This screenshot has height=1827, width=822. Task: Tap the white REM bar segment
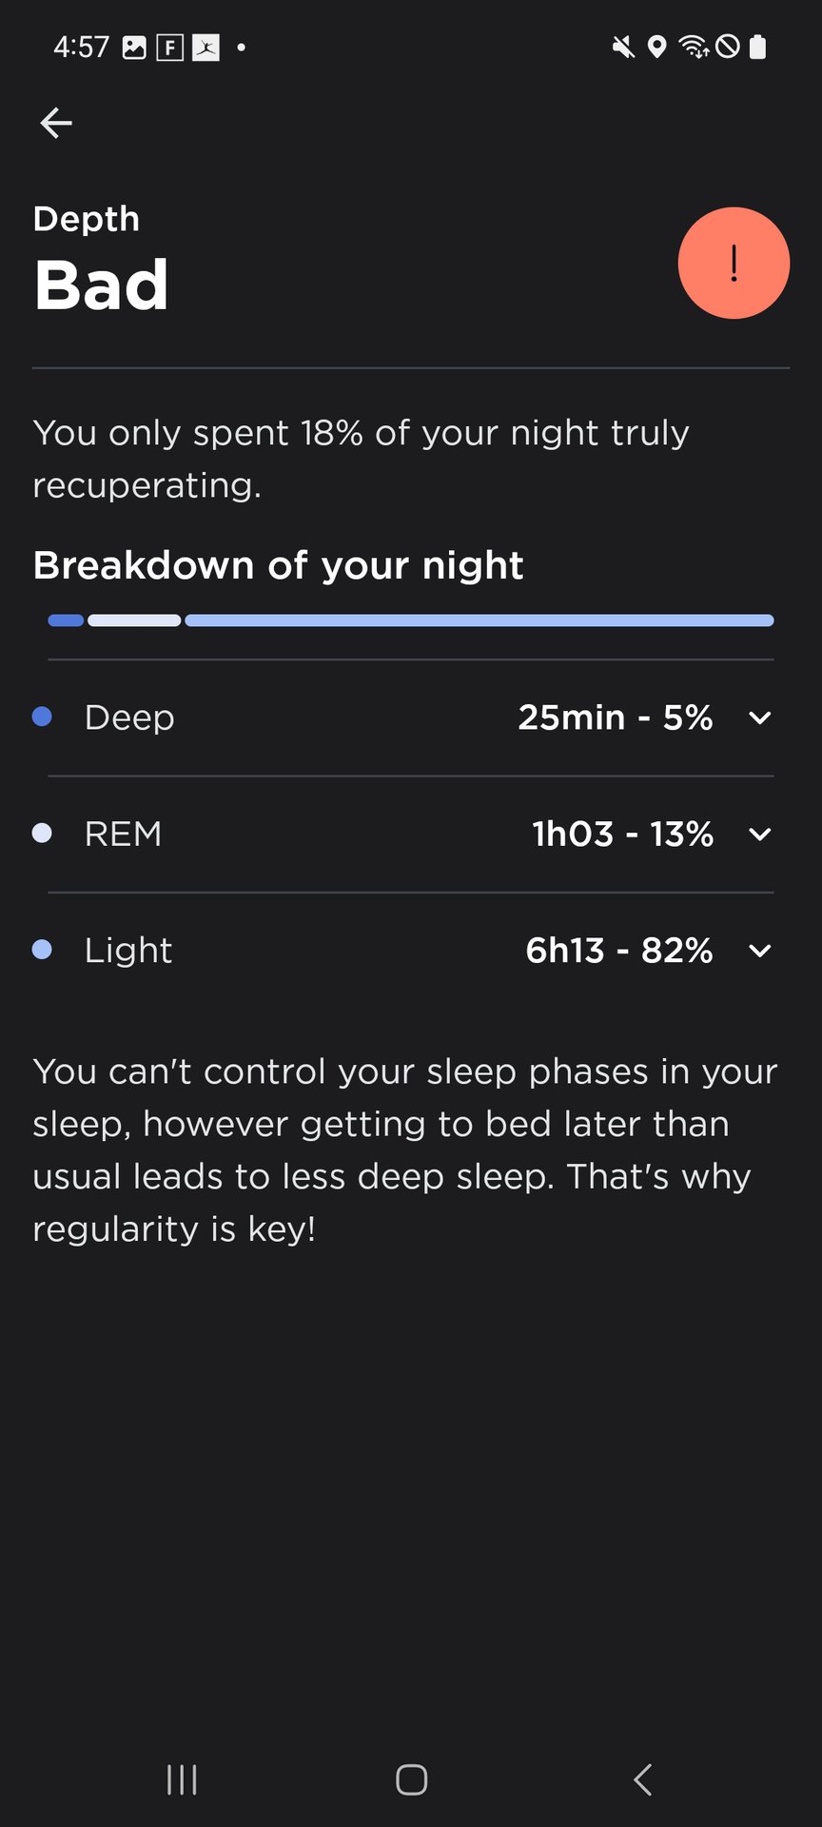[x=134, y=620]
